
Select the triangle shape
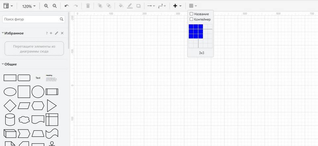pos(52,106)
